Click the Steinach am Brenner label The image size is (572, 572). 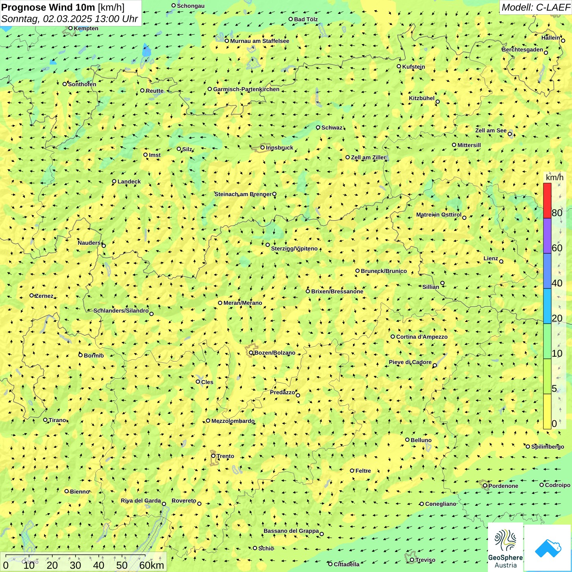[x=243, y=194]
